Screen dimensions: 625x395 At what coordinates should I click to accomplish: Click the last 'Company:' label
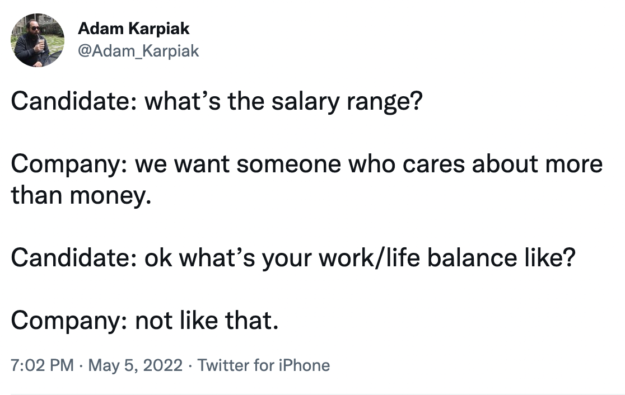coord(69,321)
